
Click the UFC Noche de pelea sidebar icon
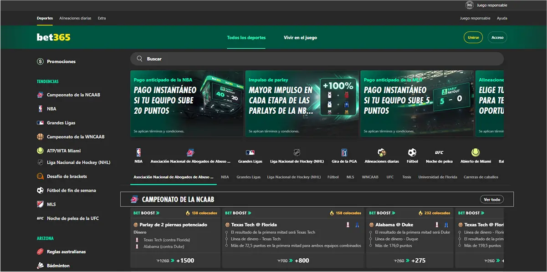40,218
